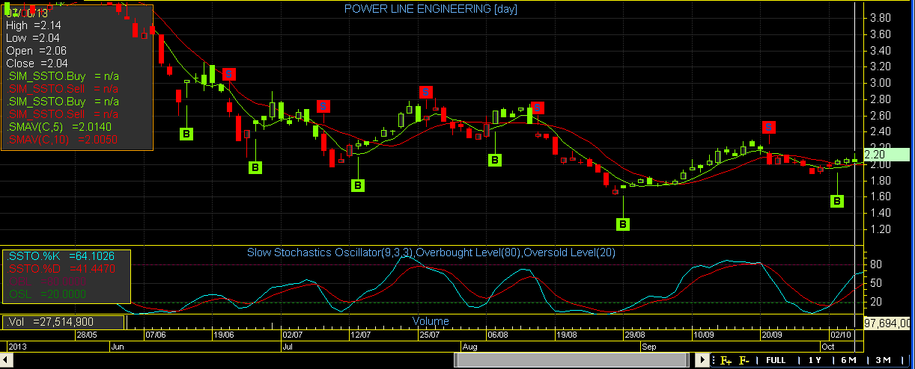Screen dimensions: 915x369
Task: Click the 3.80 price axis label
Action: (x=880, y=17)
